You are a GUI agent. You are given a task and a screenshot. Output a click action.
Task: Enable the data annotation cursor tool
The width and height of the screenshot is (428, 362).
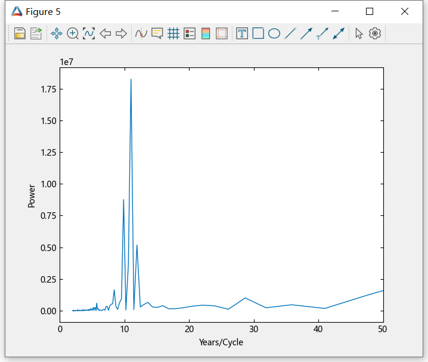[157, 33]
